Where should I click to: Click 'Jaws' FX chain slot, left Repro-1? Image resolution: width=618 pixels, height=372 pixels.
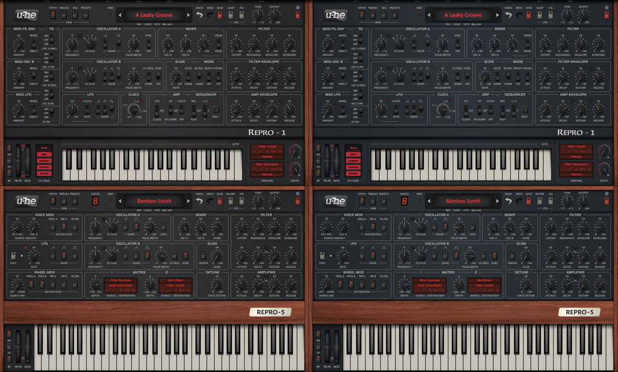[44, 154]
